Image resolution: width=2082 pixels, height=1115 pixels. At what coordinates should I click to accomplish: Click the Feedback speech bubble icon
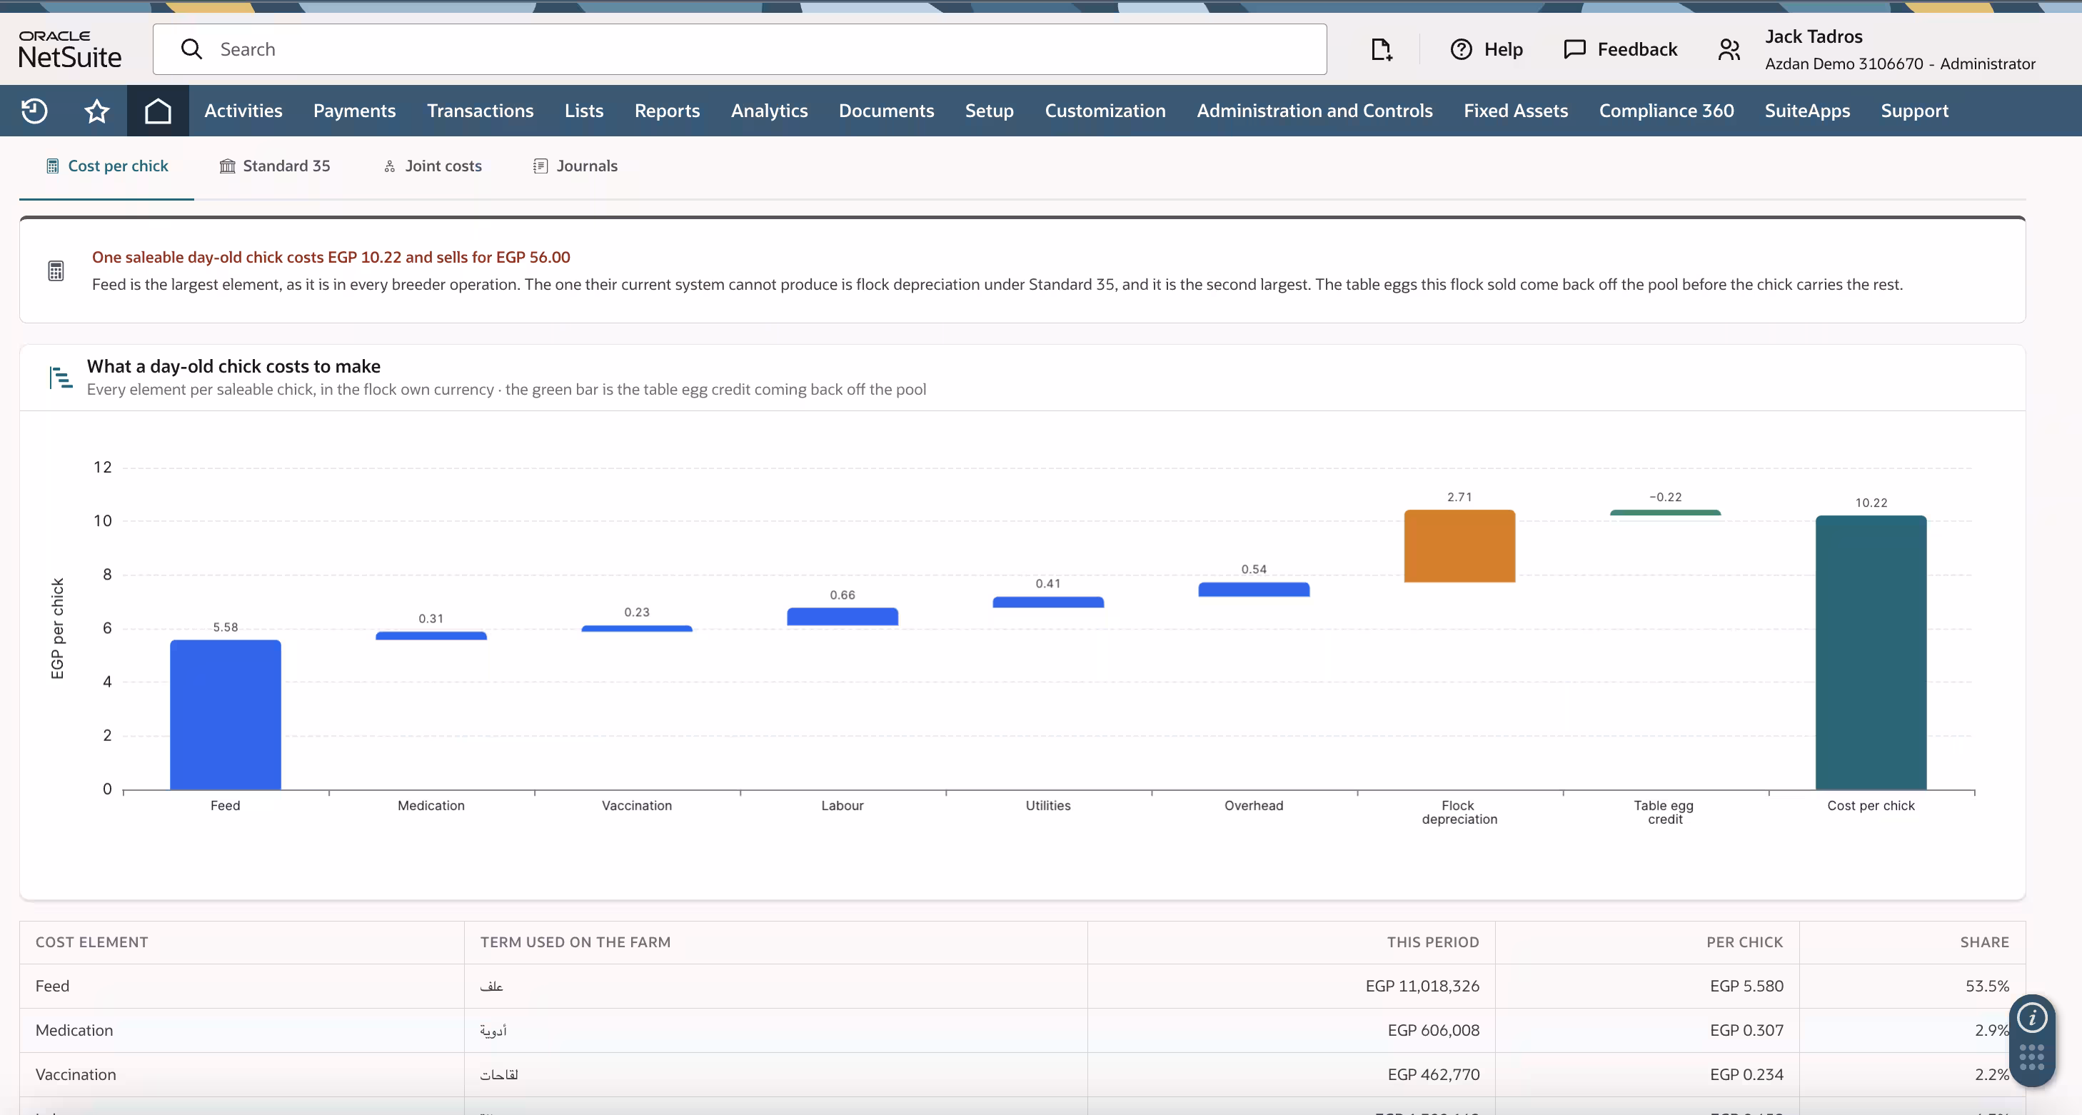(x=1574, y=49)
